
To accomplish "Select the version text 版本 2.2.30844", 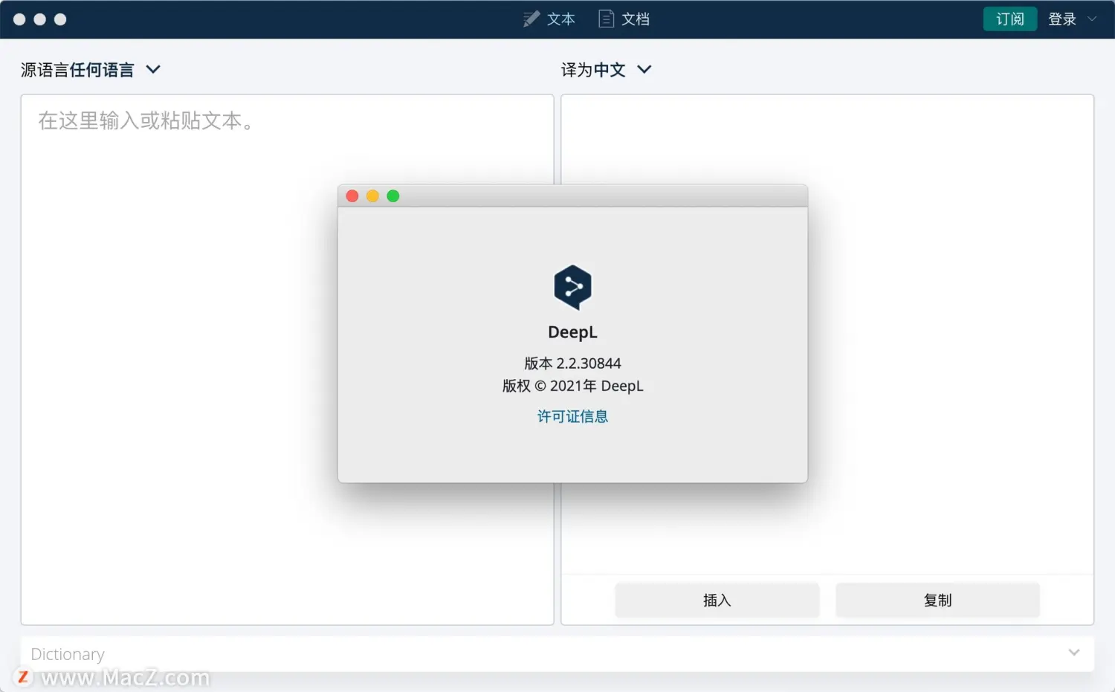I will (572, 363).
